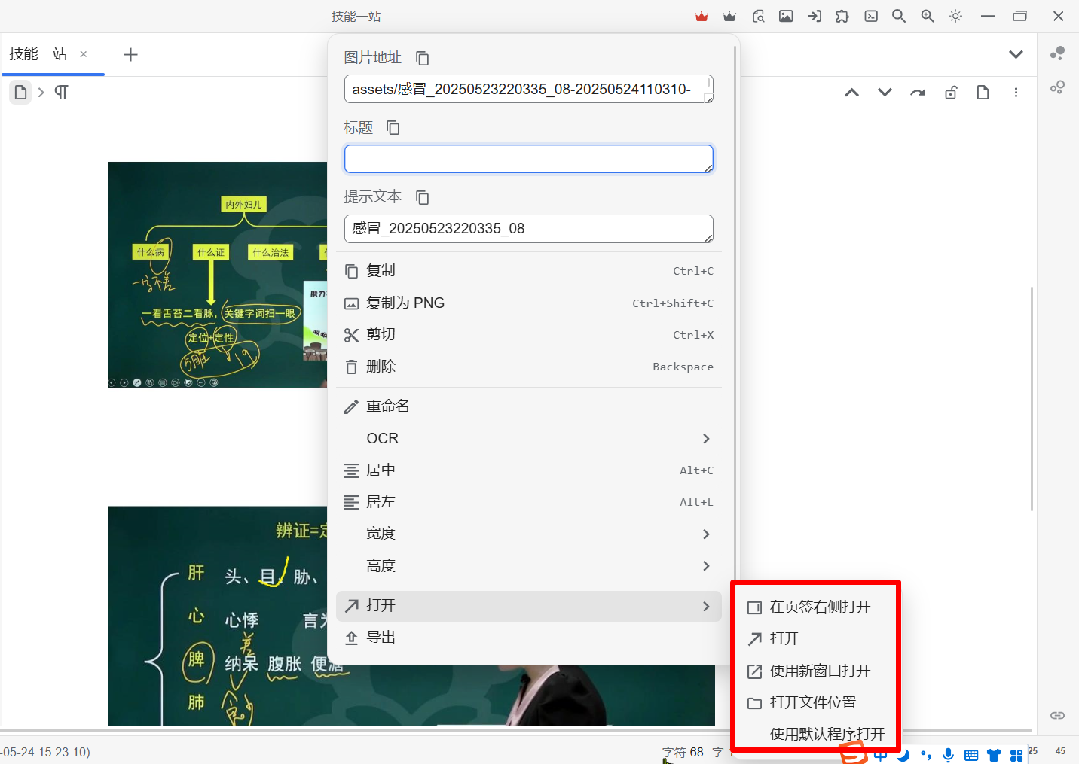Expand the tab list chevron

click(1016, 54)
